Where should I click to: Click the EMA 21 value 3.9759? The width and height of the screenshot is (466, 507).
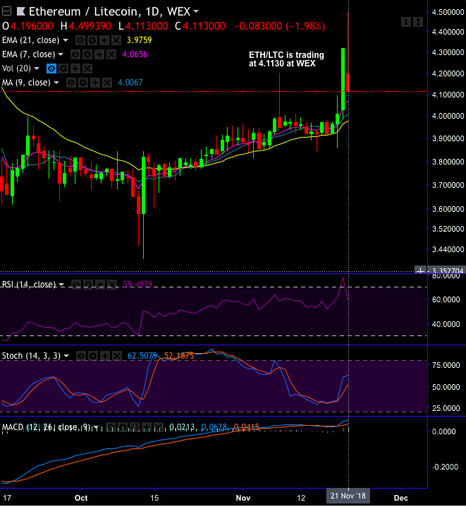[139, 40]
